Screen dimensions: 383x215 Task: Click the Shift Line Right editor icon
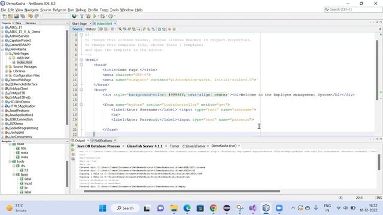(163, 29)
